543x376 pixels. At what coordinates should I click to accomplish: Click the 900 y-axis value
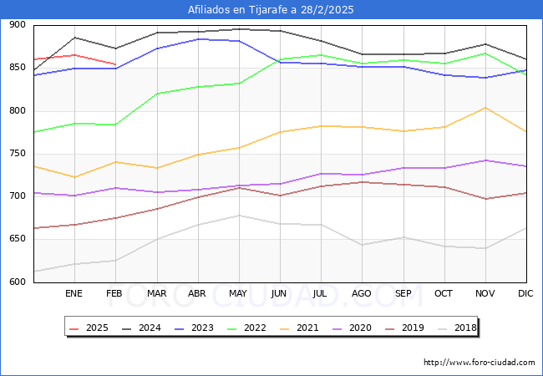coord(18,24)
